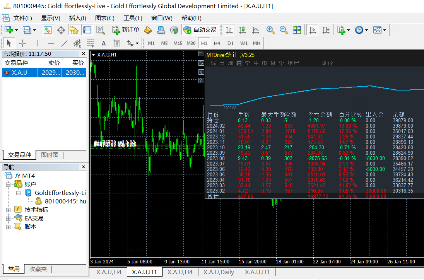Viewport: 424px width, 280px height.
Task: Collapse the 账户 tree node
Action: point(9,184)
